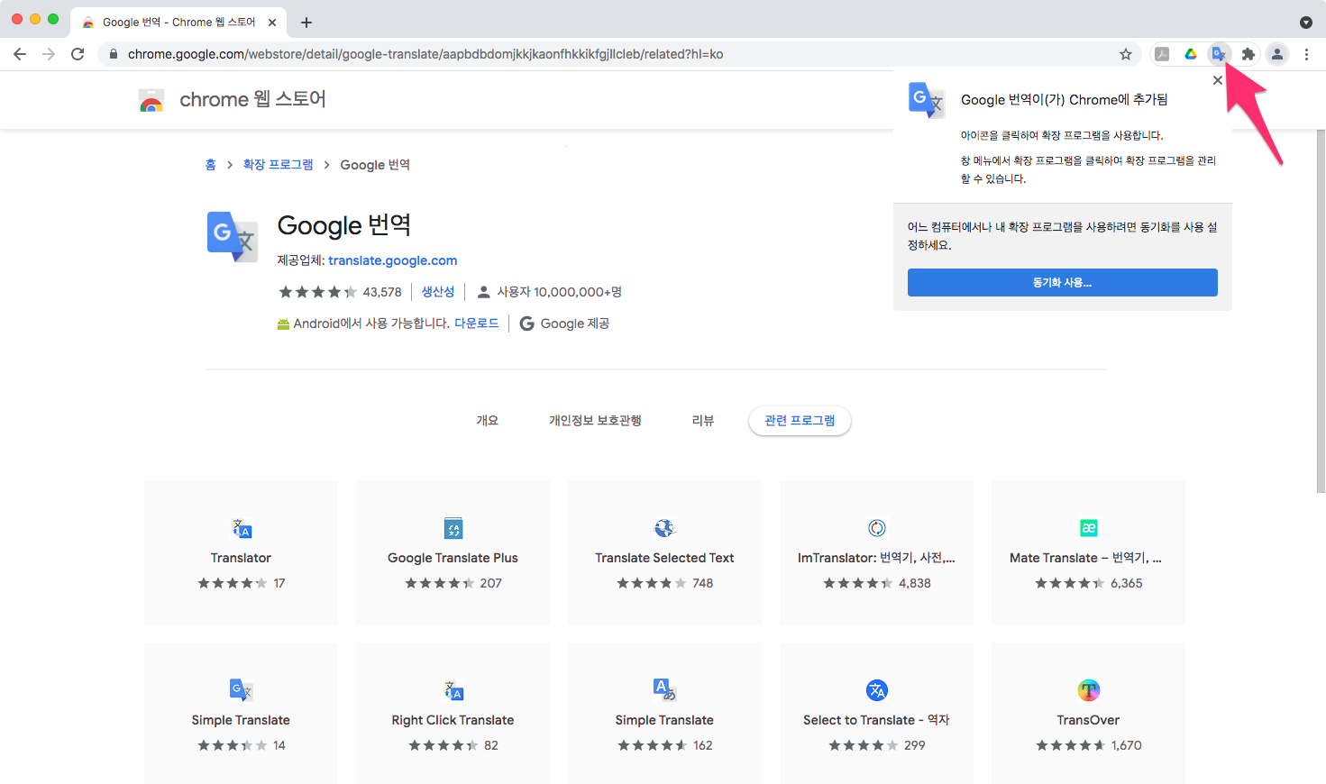Open the Right Click Translate title
The width and height of the screenshot is (1326, 784).
point(453,720)
